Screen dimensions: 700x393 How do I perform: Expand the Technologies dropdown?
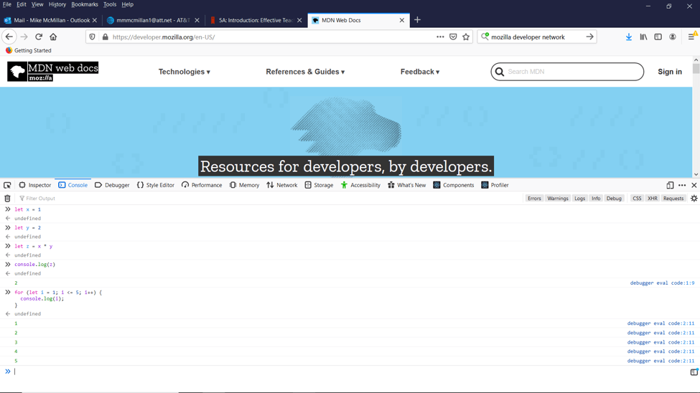click(x=184, y=72)
